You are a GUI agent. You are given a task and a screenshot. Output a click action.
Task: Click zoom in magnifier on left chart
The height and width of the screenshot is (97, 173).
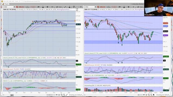click(61, 95)
